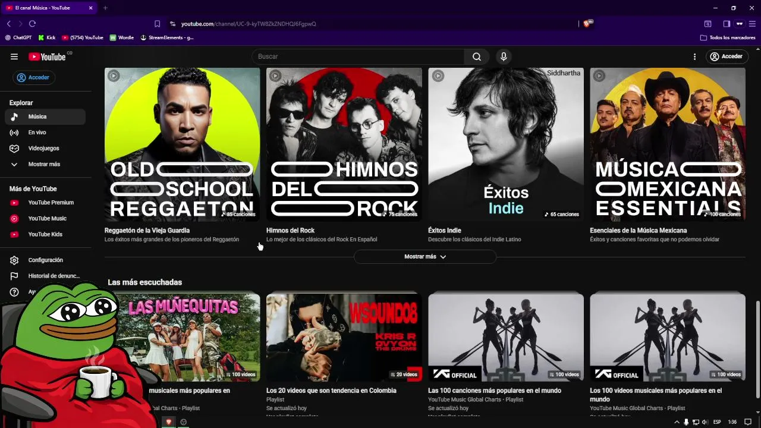The height and width of the screenshot is (428, 761).
Task: Expand sidebar with Mostrar más
Action: pyautogui.click(x=43, y=164)
